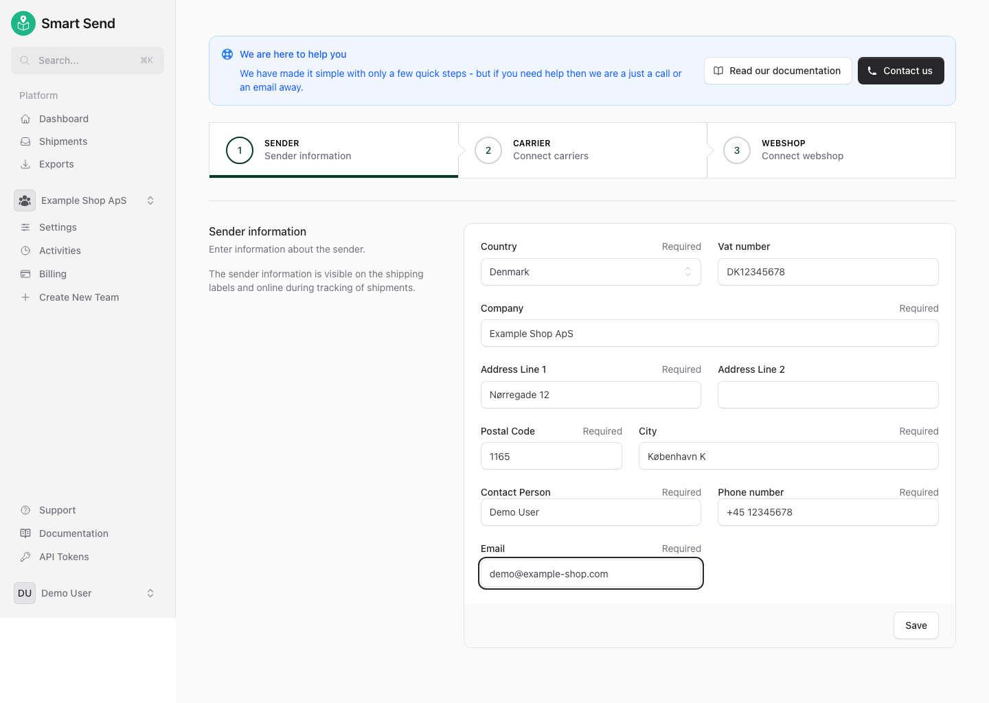Screen dimensions: 989x703
Task: Click the DU user avatar
Action: pyautogui.click(x=25, y=593)
